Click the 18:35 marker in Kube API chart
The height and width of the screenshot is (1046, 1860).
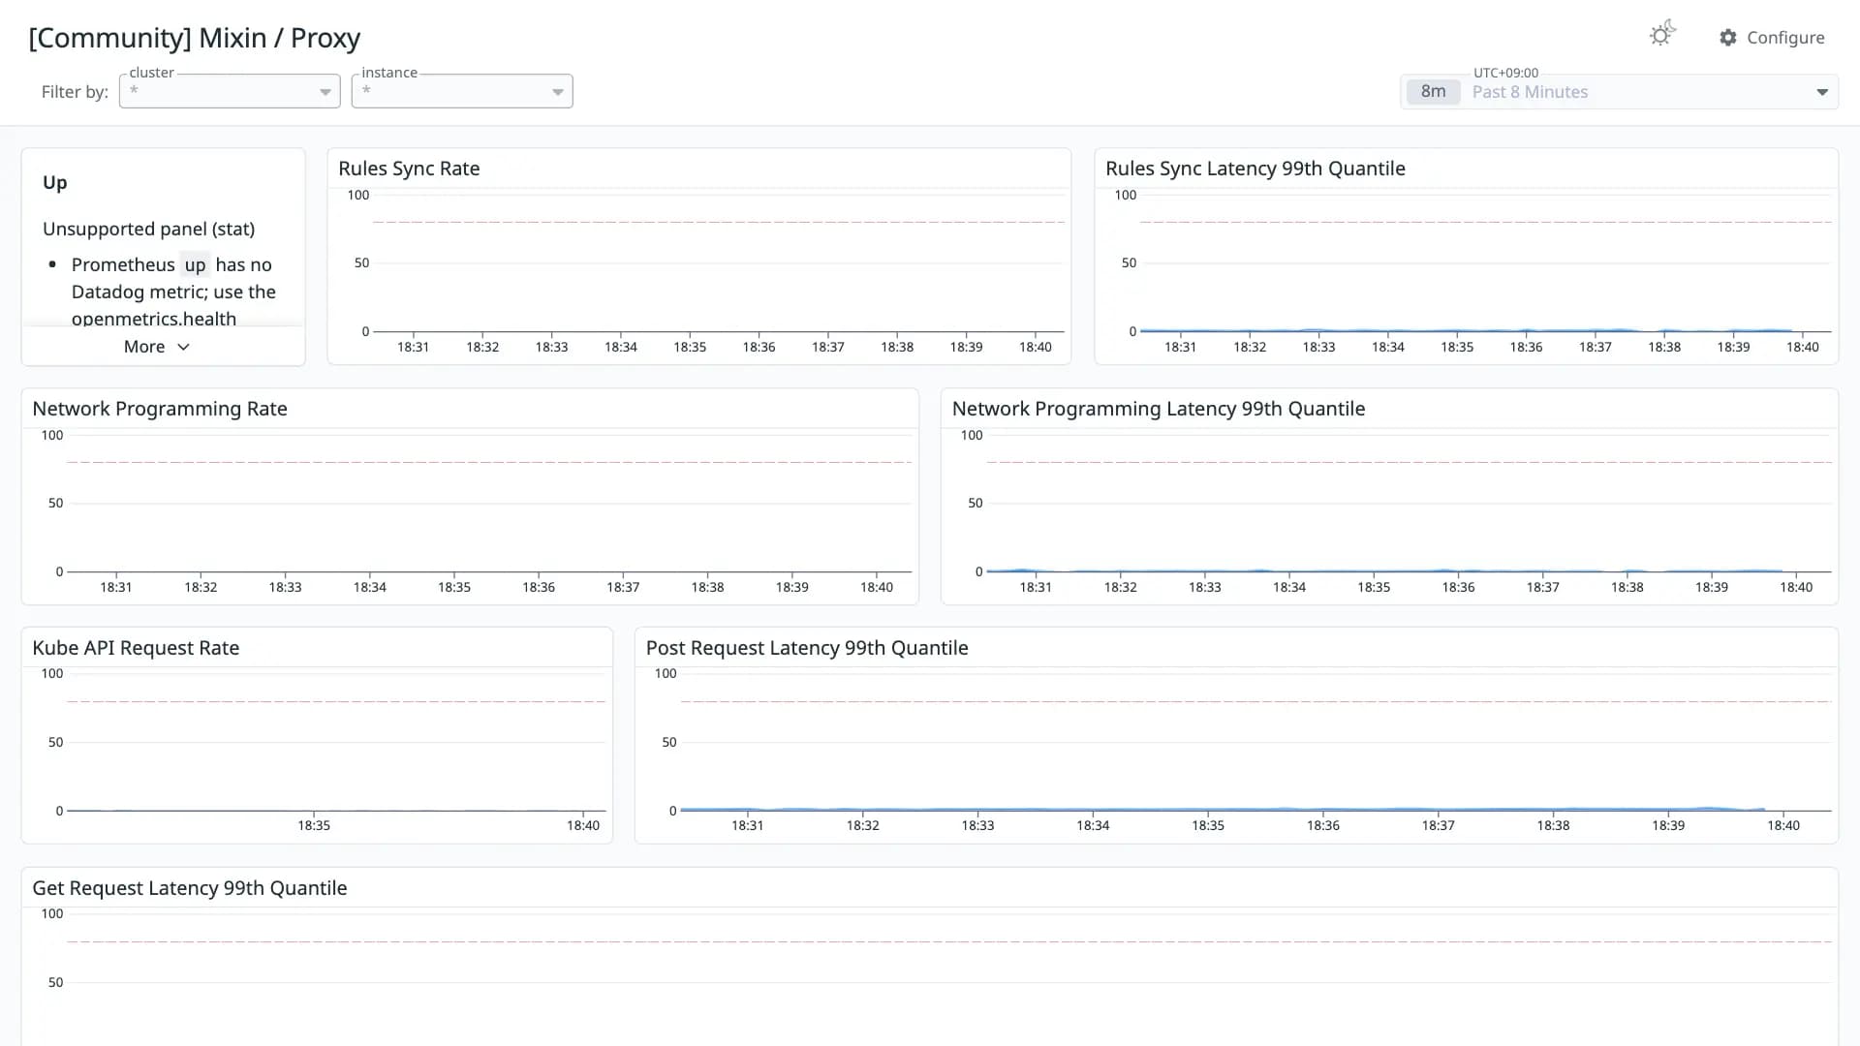(x=314, y=825)
